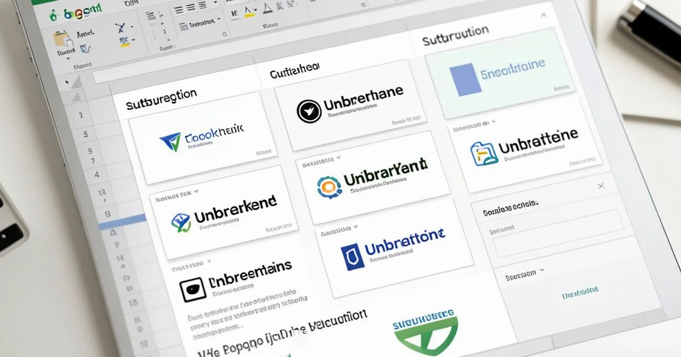The width and height of the screenshot is (681, 357).
Task: Click the blue shield logo on the Unbrattone card
Action: [x=353, y=256]
